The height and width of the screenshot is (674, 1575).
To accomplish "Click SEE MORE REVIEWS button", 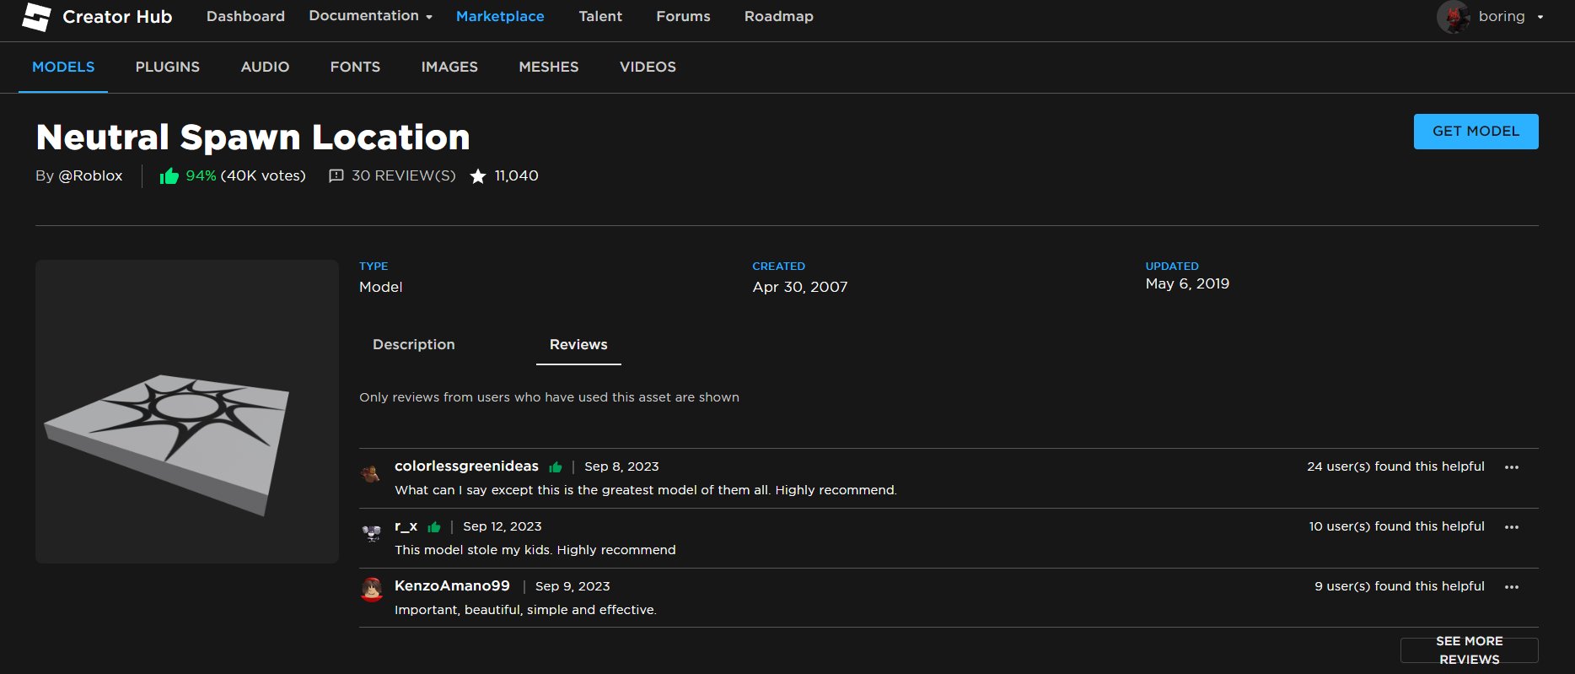I will pos(1469,650).
